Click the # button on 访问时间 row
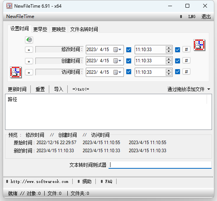The width and height of the screenshot is (217, 201). point(186,71)
